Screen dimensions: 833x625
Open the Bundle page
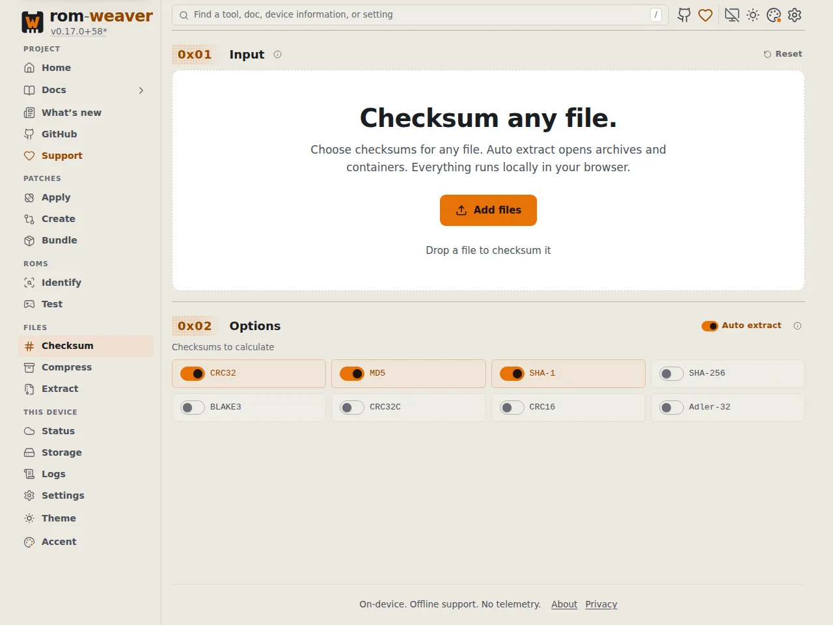coord(86,240)
